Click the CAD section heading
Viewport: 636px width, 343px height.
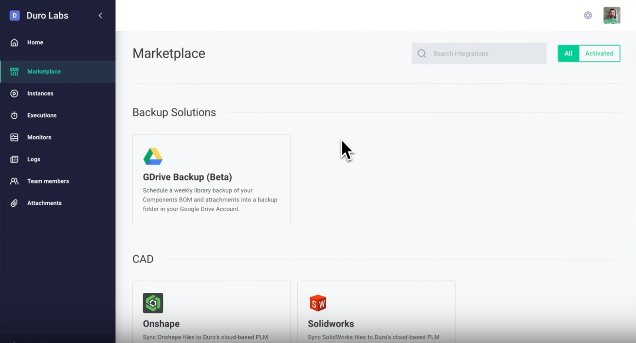coord(143,259)
